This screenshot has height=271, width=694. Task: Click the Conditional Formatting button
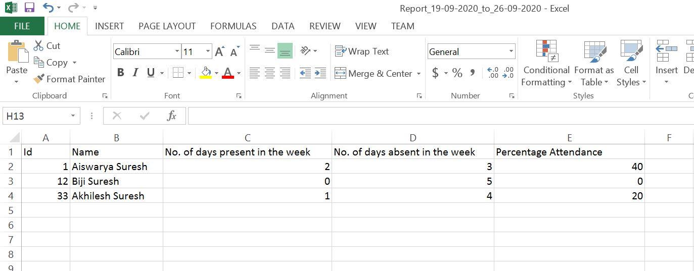pyautogui.click(x=546, y=64)
